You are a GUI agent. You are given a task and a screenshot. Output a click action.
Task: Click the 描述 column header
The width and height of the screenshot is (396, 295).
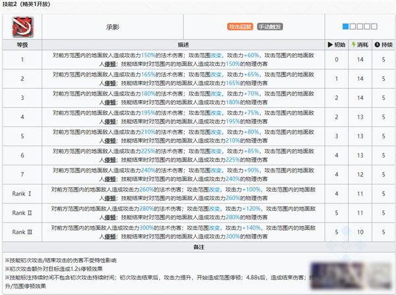[x=183, y=45]
